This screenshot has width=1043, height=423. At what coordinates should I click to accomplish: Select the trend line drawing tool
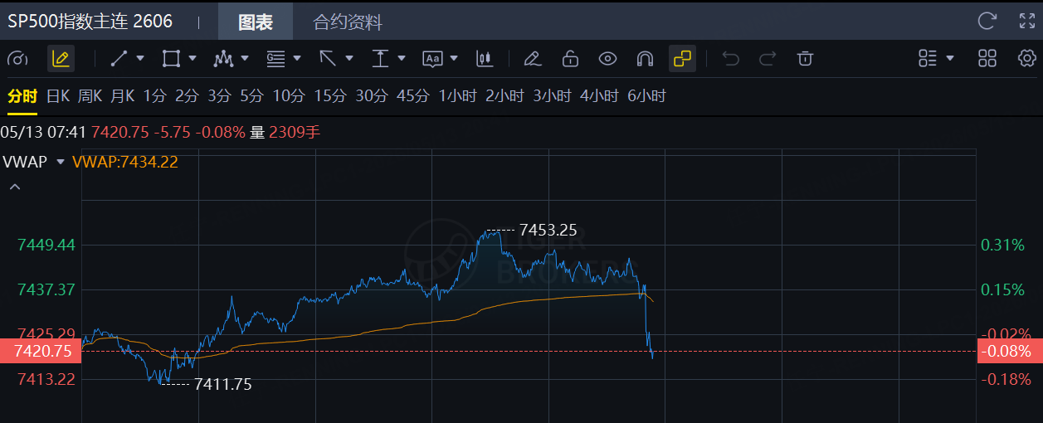coord(119,58)
